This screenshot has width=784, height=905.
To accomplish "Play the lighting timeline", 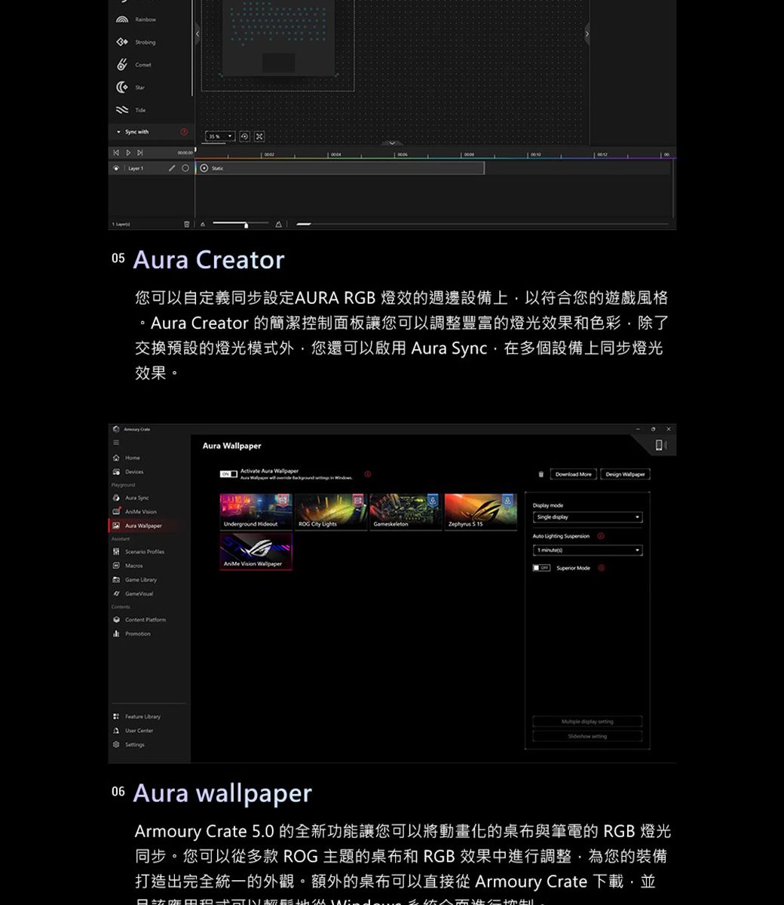I will tap(128, 153).
